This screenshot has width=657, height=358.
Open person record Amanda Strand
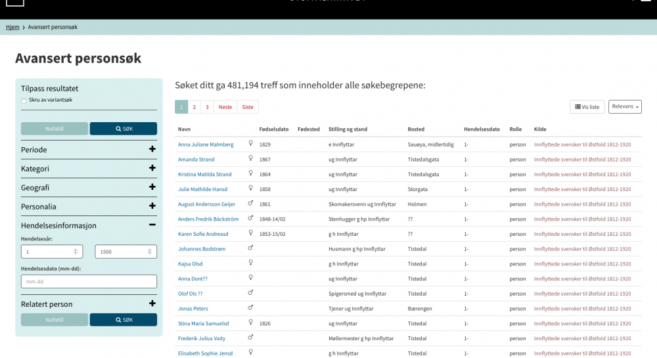[x=196, y=160]
